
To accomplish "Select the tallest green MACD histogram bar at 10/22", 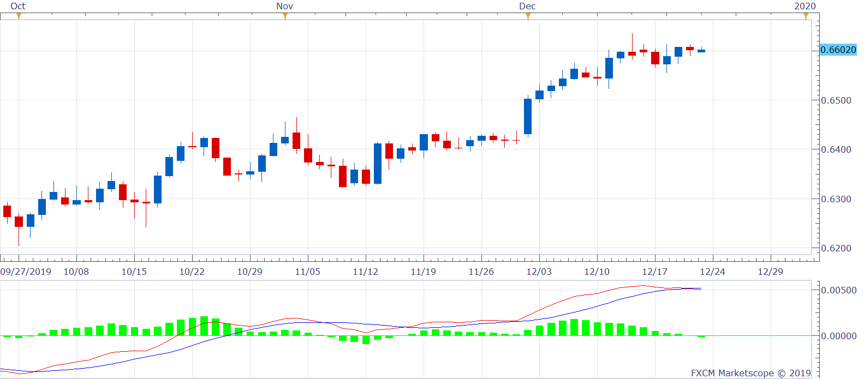I will coord(204,326).
